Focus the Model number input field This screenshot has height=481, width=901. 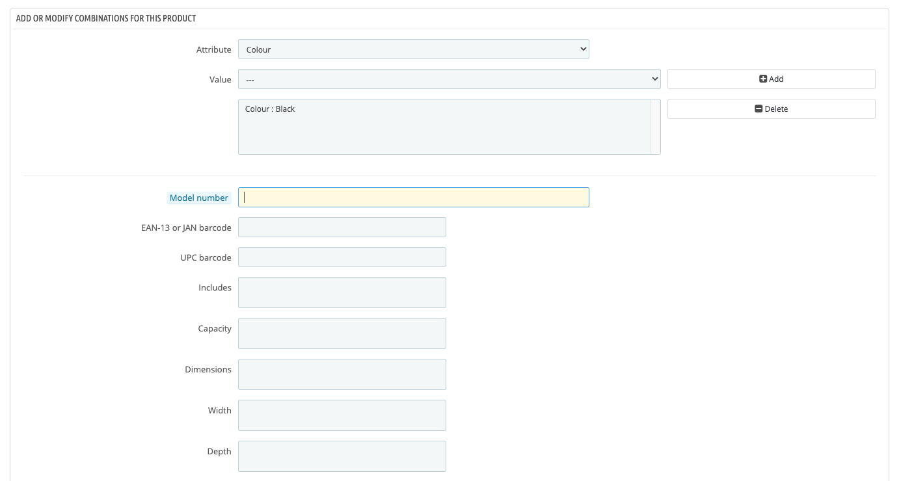tap(413, 198)
